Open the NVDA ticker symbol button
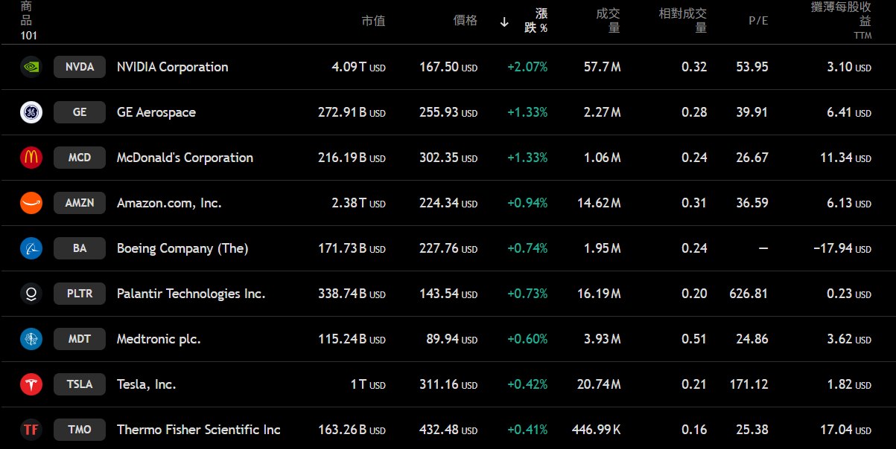Viewport: 896px width, 449px height. click(x=80, y=67)
